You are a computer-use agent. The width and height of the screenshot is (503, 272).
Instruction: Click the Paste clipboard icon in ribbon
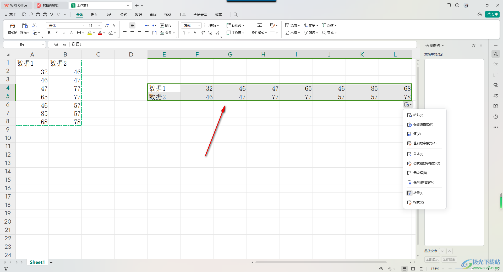point(25,26)
